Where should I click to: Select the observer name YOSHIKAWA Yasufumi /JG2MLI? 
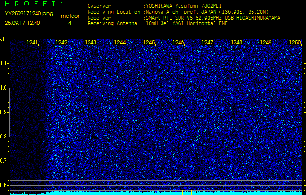(x=184, y=6)
